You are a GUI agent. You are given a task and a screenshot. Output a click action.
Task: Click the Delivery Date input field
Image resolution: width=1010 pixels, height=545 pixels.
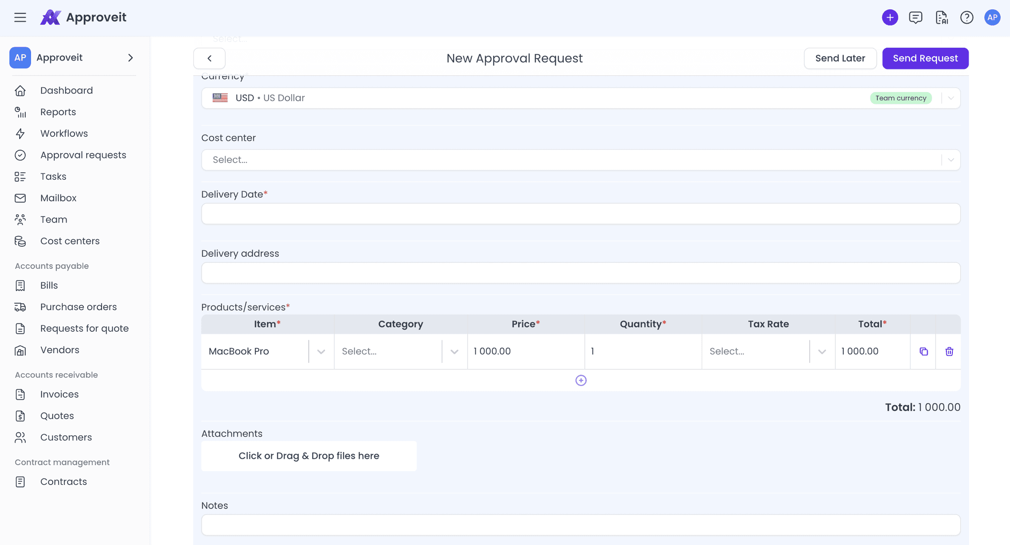tap(580, 214)
